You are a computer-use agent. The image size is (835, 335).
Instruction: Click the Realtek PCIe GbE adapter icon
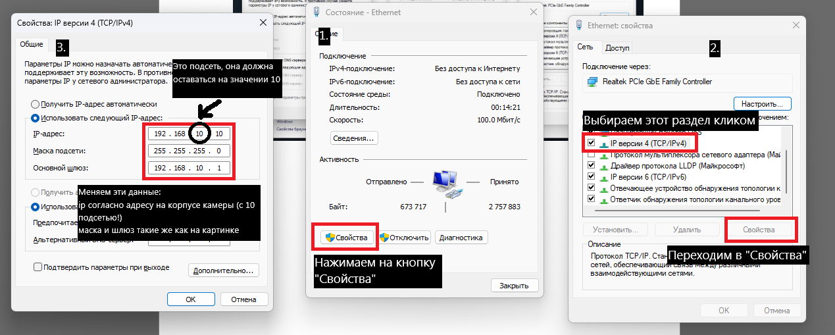pyautogui.click(x=592, y=82)
